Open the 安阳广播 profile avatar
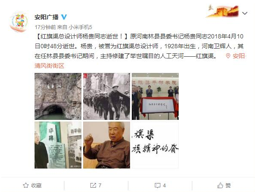 (x=18, y=22)
